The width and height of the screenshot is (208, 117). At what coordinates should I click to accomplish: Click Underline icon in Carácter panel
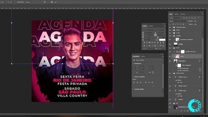161,43
